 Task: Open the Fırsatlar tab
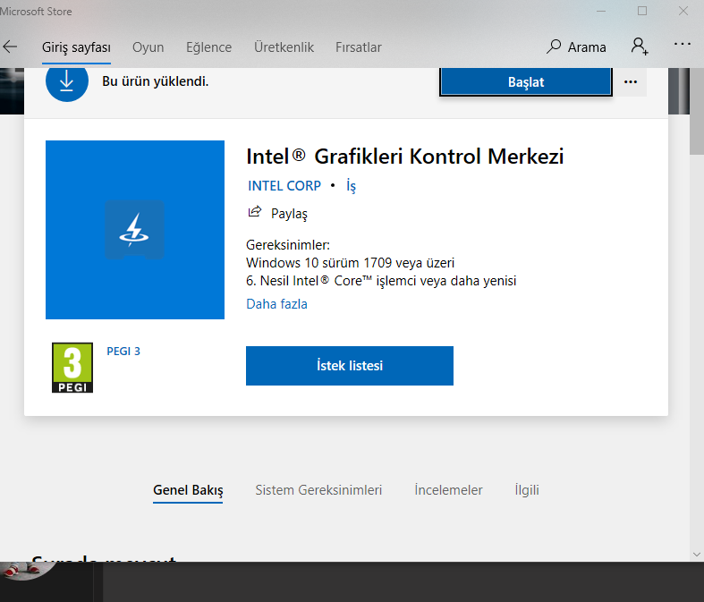[x=359, y=47]
